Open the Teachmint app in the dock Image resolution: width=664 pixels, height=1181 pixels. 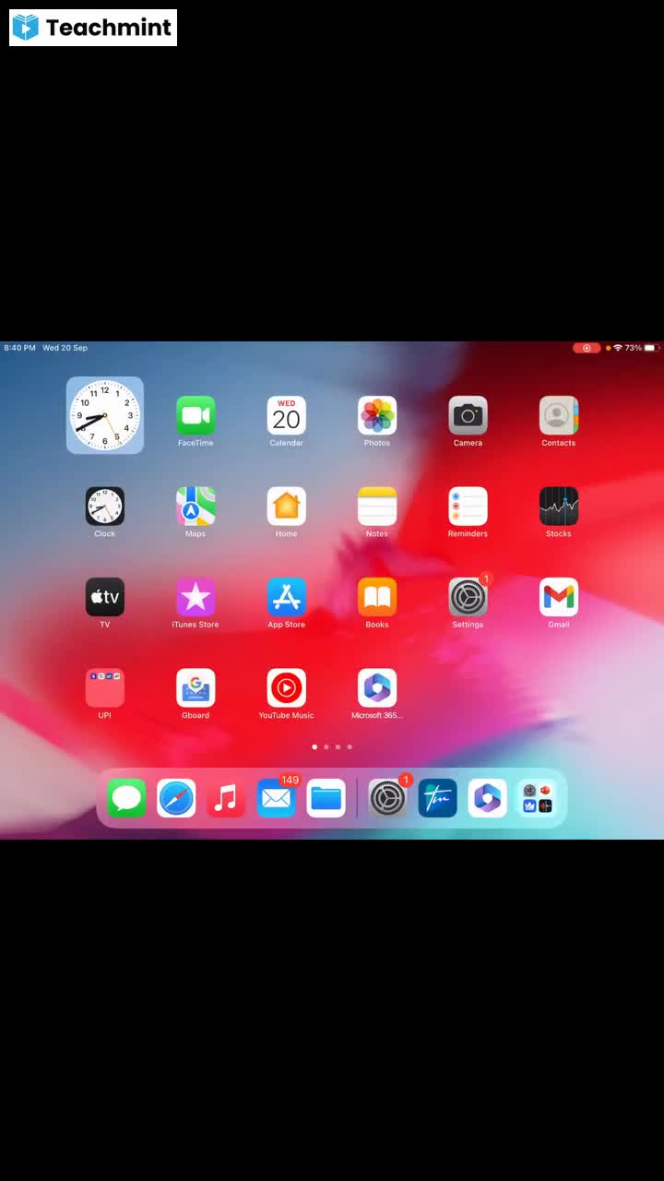(x=437, y=798)
